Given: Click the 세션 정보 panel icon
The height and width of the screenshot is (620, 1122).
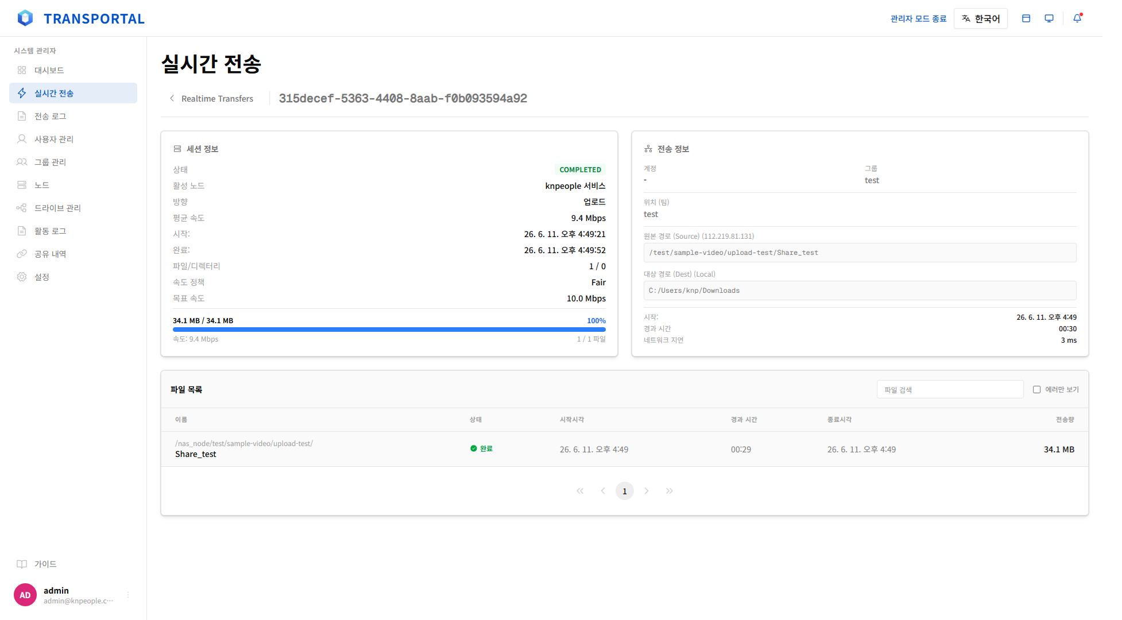Looking at the screenshot, I should click(x=177, y=149).
